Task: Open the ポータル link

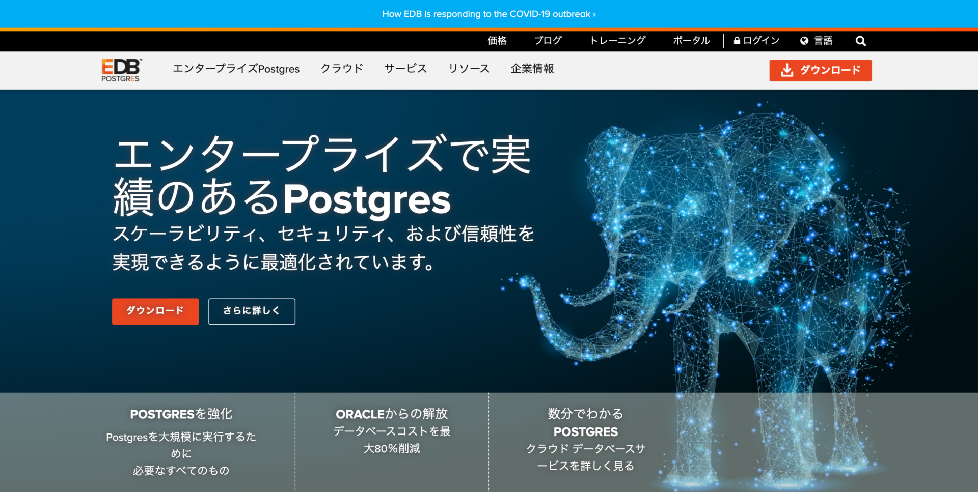Action: 691,41
